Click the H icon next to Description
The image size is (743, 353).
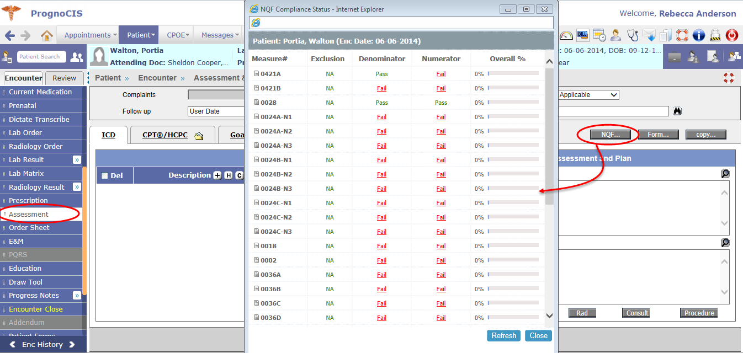pyautogui.click(x=229, y=175)
